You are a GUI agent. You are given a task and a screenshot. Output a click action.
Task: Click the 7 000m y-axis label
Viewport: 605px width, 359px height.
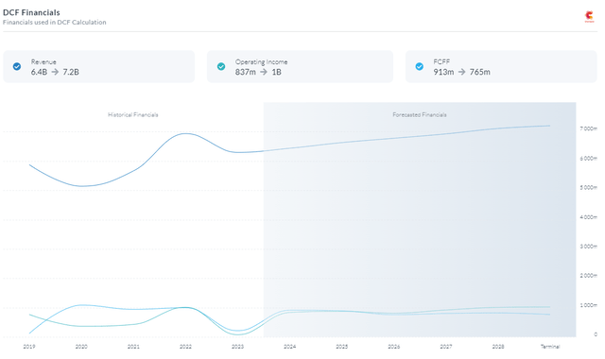tap(588, 128)
